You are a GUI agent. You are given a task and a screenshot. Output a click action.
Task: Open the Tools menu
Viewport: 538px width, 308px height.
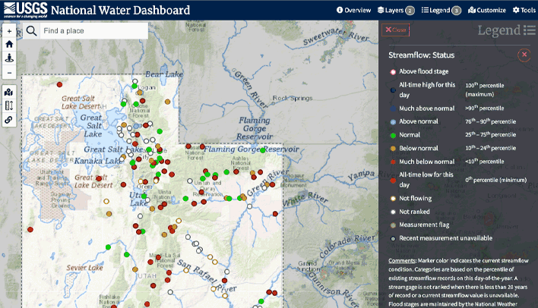click(524, 11)
